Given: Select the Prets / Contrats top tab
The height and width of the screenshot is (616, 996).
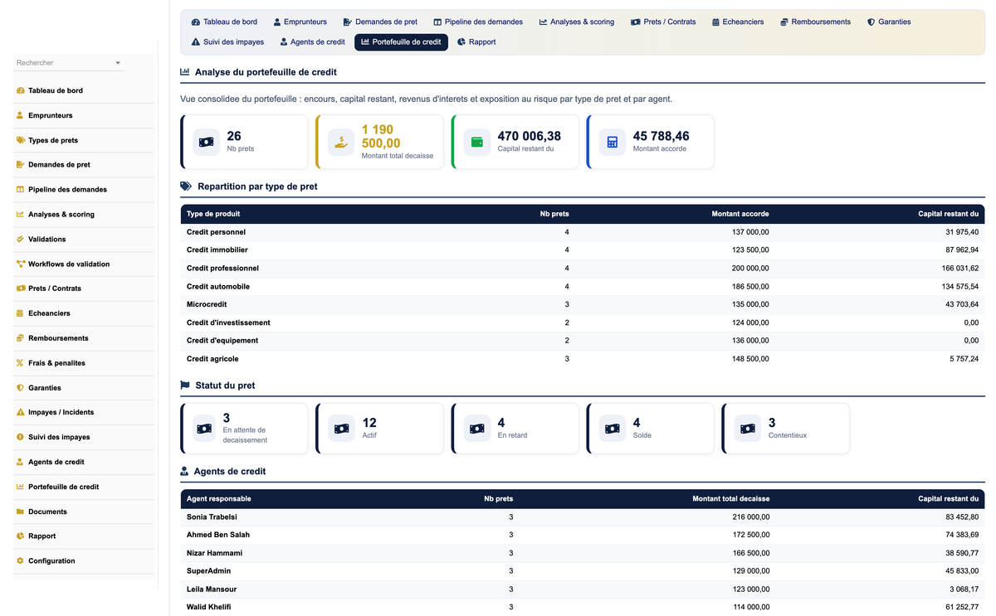Looking at the screenshot, I should point(664,22).
